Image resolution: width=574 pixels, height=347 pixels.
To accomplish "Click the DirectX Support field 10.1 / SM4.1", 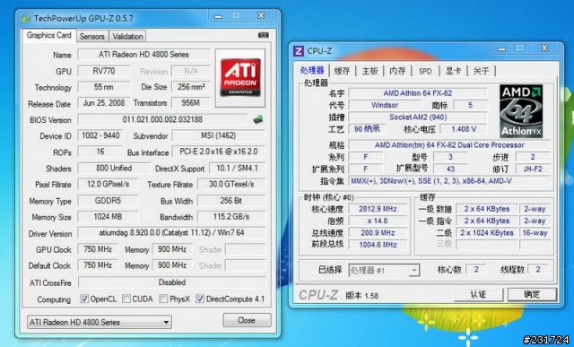I will click(237, 168).
